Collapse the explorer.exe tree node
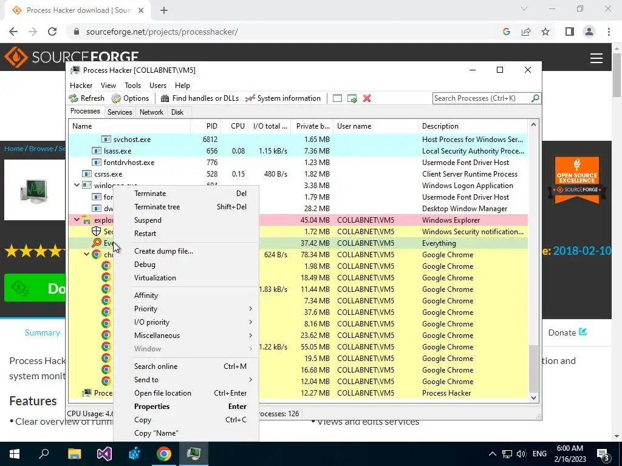Screen dimensions: 622x466 click(77, 220)
